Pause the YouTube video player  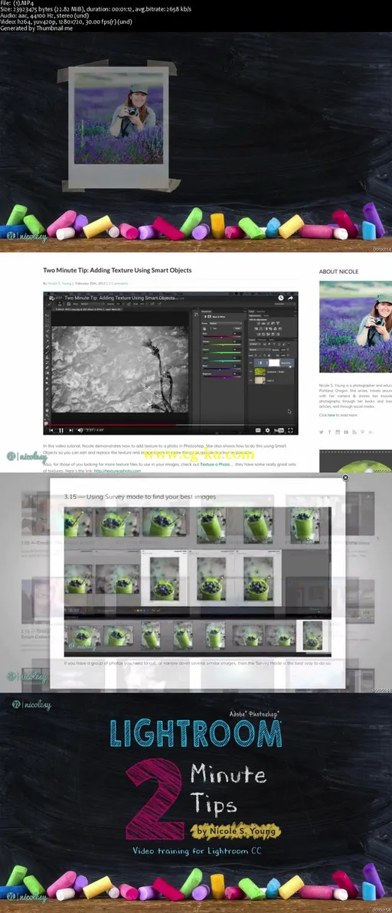60,430
